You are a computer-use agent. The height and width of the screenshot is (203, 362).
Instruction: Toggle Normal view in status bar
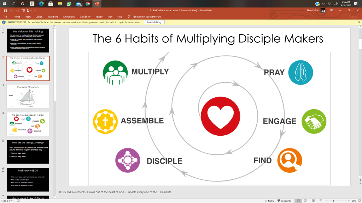[299, 201]
